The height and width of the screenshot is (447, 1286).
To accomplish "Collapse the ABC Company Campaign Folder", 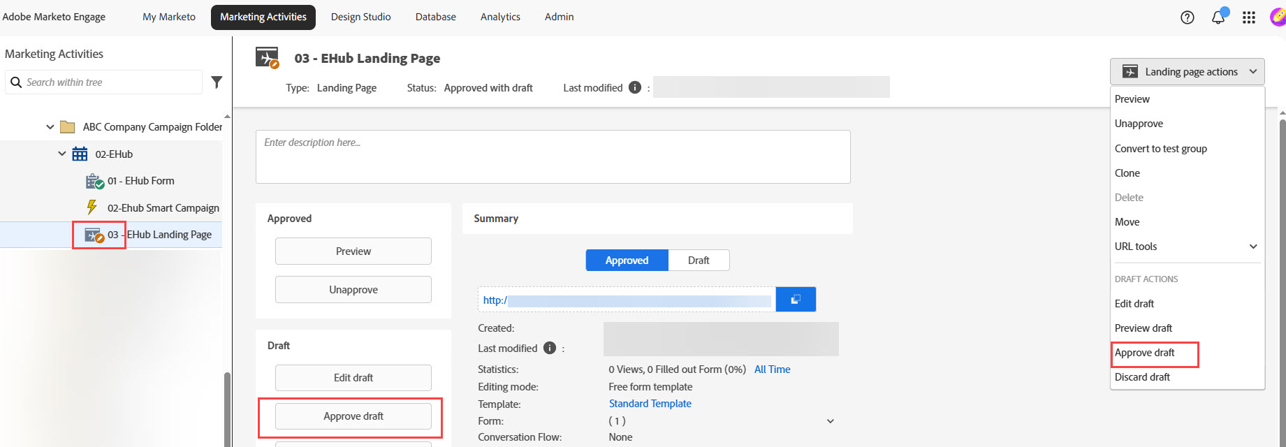I will click(50, 127).
